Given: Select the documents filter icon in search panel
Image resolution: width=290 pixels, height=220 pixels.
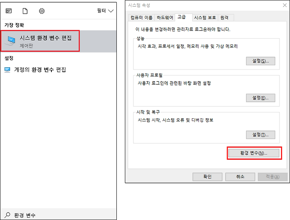Looking at the screenshot, I should [x=25, y=11].
